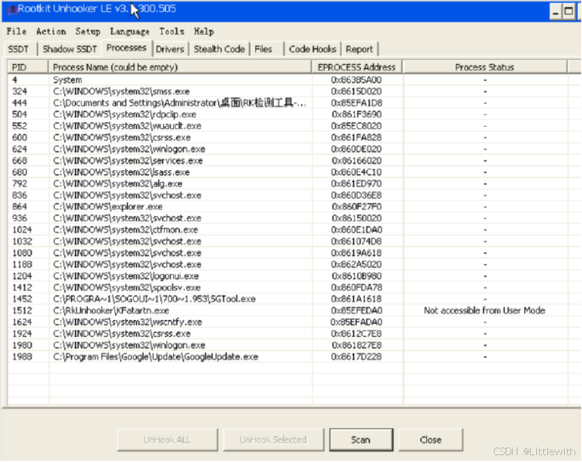This screenshot has width=582, height=462.
Task: Open the Tools menu
Action: pos(172,31)
